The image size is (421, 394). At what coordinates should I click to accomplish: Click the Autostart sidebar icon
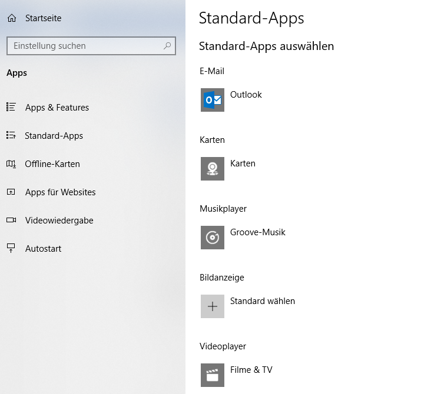tap(11, 248)
